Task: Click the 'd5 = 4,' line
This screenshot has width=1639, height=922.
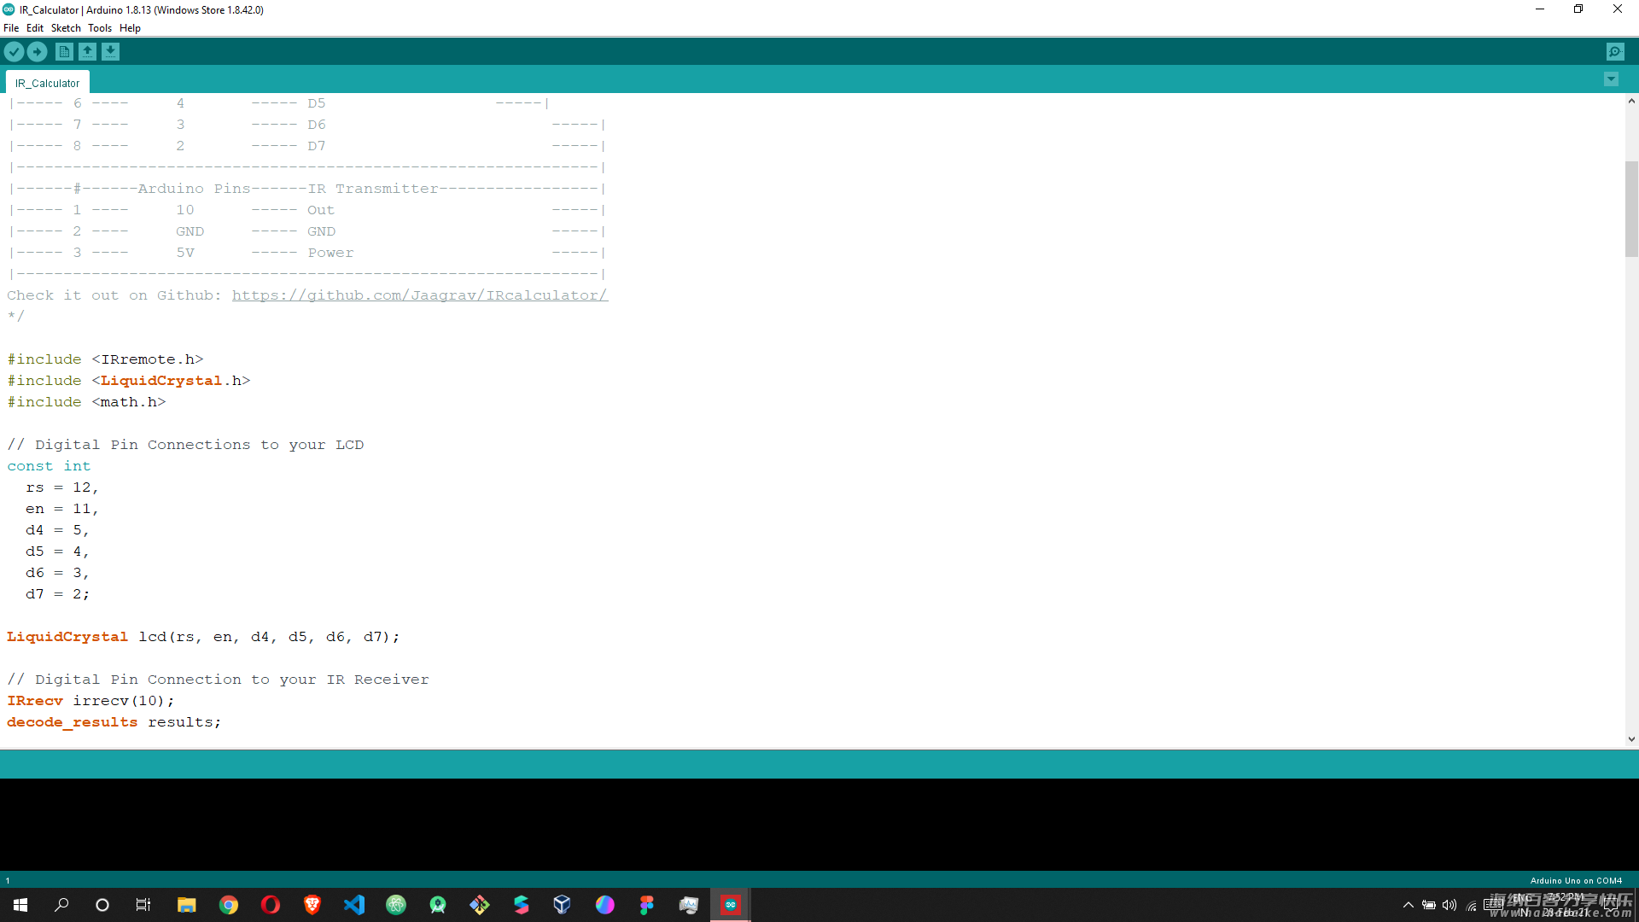Action: (x=57, y=551)
